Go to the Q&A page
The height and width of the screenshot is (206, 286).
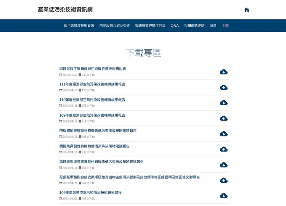point(175,26)
